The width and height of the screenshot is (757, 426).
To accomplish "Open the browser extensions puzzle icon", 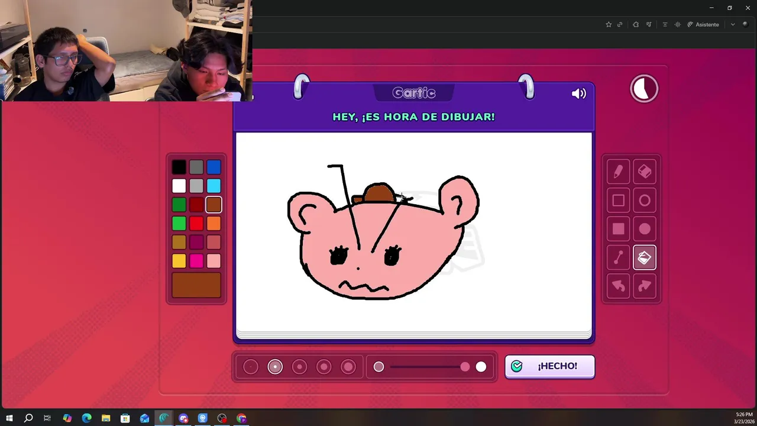I will 636,24.
